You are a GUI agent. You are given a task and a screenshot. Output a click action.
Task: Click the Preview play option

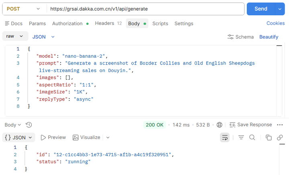[53, 137]
